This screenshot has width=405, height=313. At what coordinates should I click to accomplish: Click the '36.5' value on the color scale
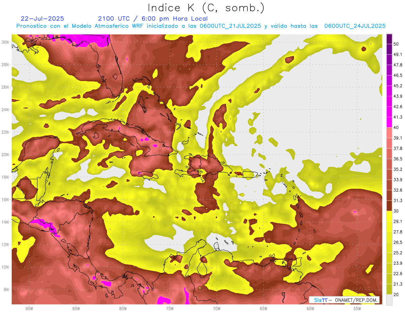pos(398,159)
